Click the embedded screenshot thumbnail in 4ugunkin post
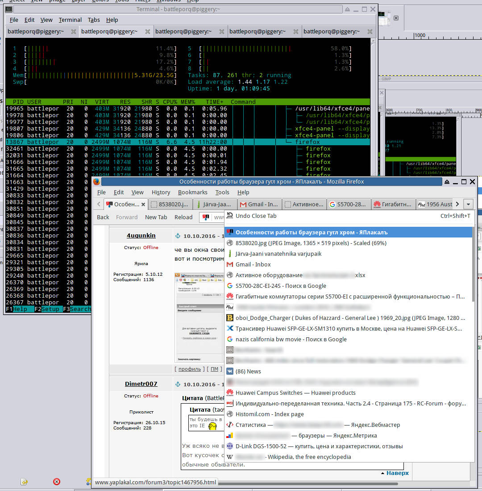482x491 pixels. click(199, 318)
